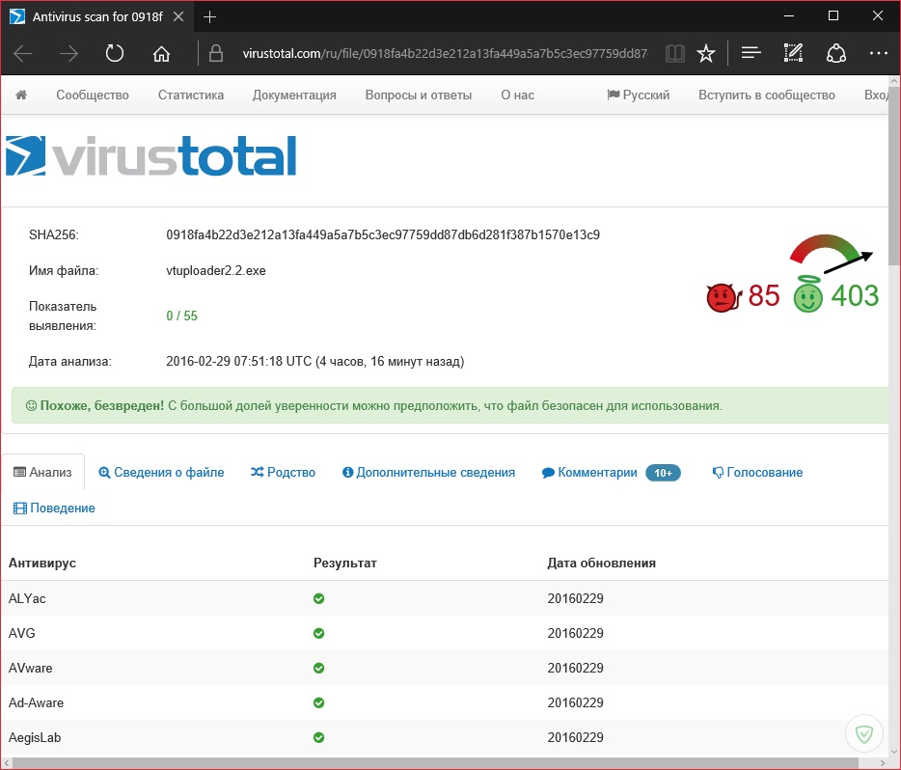
Task: Click the green shield badge at bottom right
Action: click(x=863, y=733)
